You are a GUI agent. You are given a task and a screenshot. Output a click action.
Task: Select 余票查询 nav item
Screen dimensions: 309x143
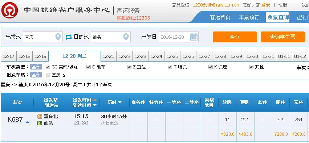(278, 17)
